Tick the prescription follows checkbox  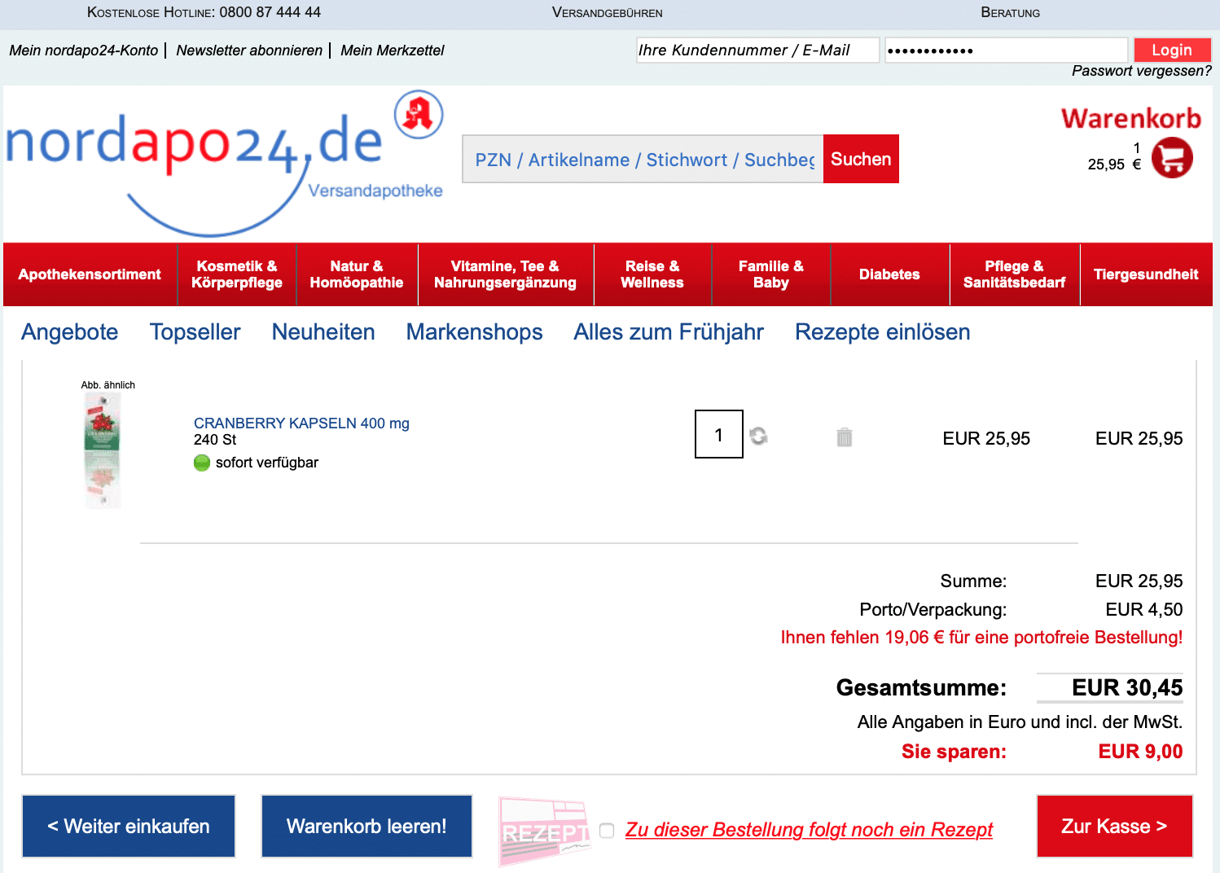607,831
